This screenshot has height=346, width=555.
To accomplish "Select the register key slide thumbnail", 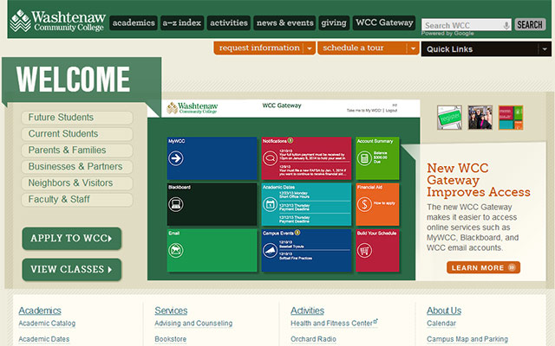I will point(449,118).
